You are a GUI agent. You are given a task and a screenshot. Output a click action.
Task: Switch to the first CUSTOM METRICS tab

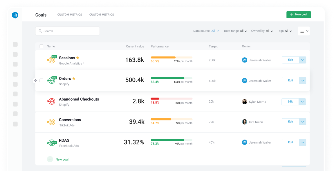[70, 15]
